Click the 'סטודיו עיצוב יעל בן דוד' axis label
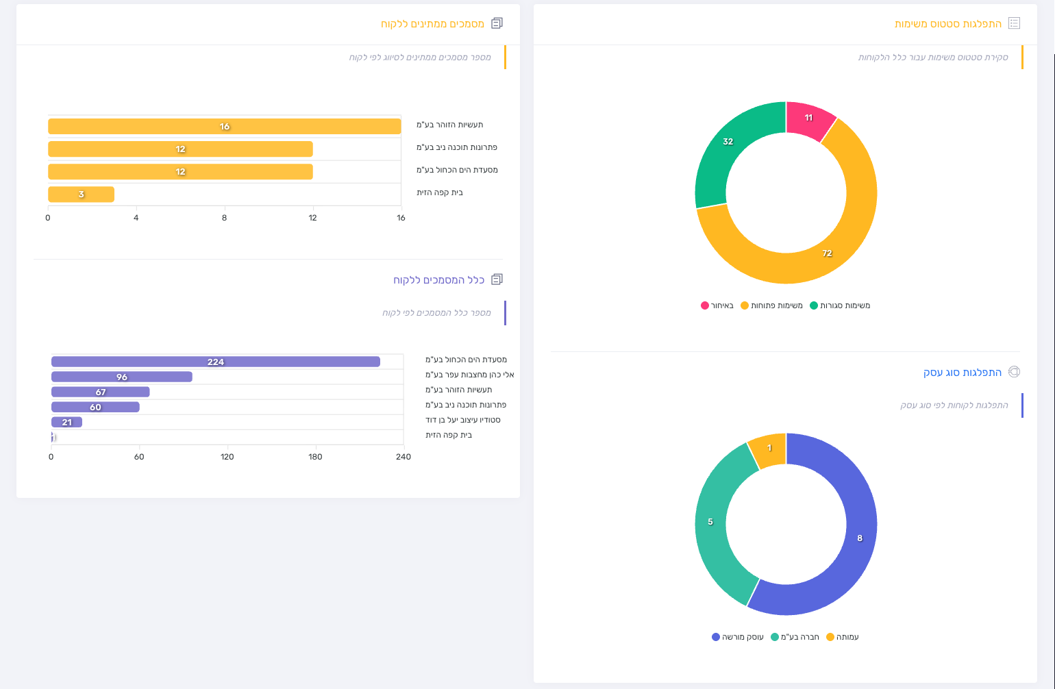This screenshot has width=1055, height=689. pos(463,420)
